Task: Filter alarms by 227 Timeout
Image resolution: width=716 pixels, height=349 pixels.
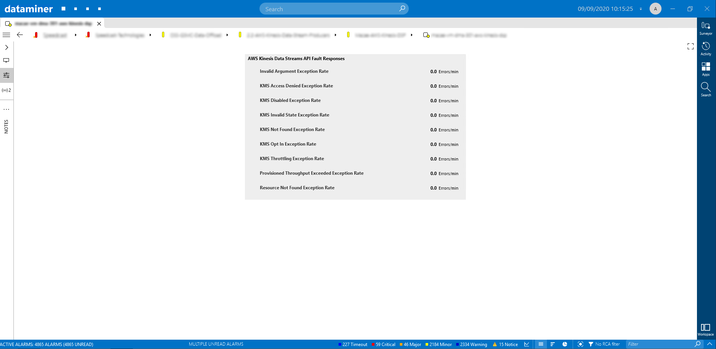Action: tap(353, 345)
